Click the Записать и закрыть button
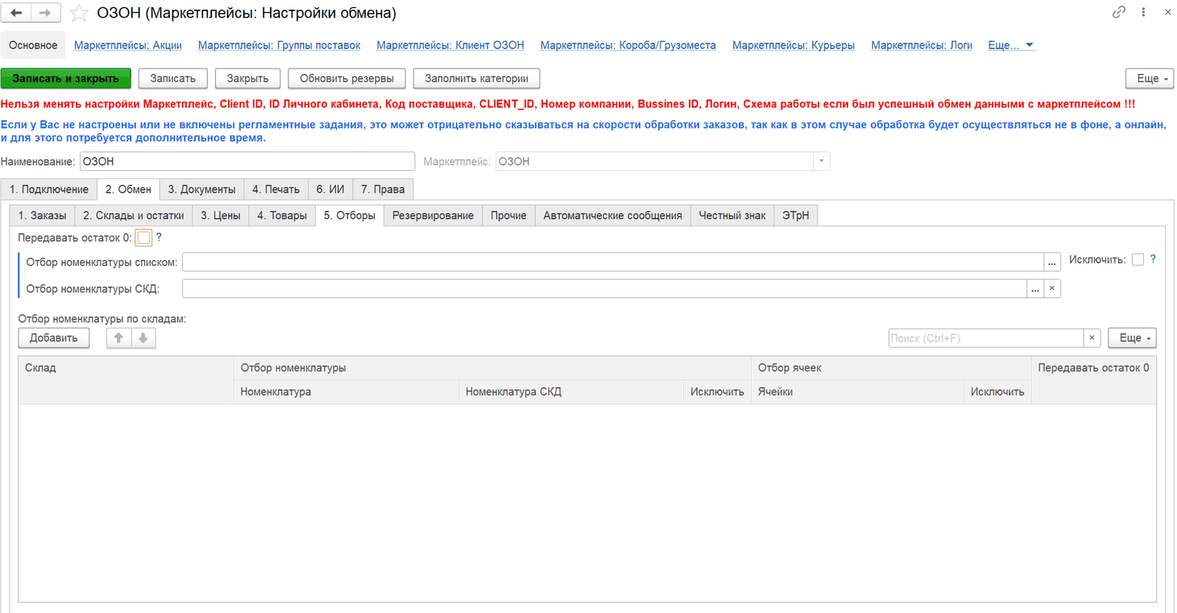 (66, 78)
